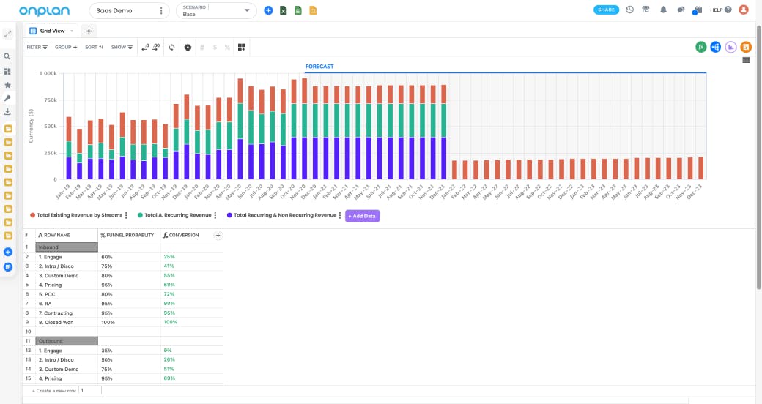Open the blue dependency tree button
Viewport: 762px width, 404px height.
click(x=715, y=47)
